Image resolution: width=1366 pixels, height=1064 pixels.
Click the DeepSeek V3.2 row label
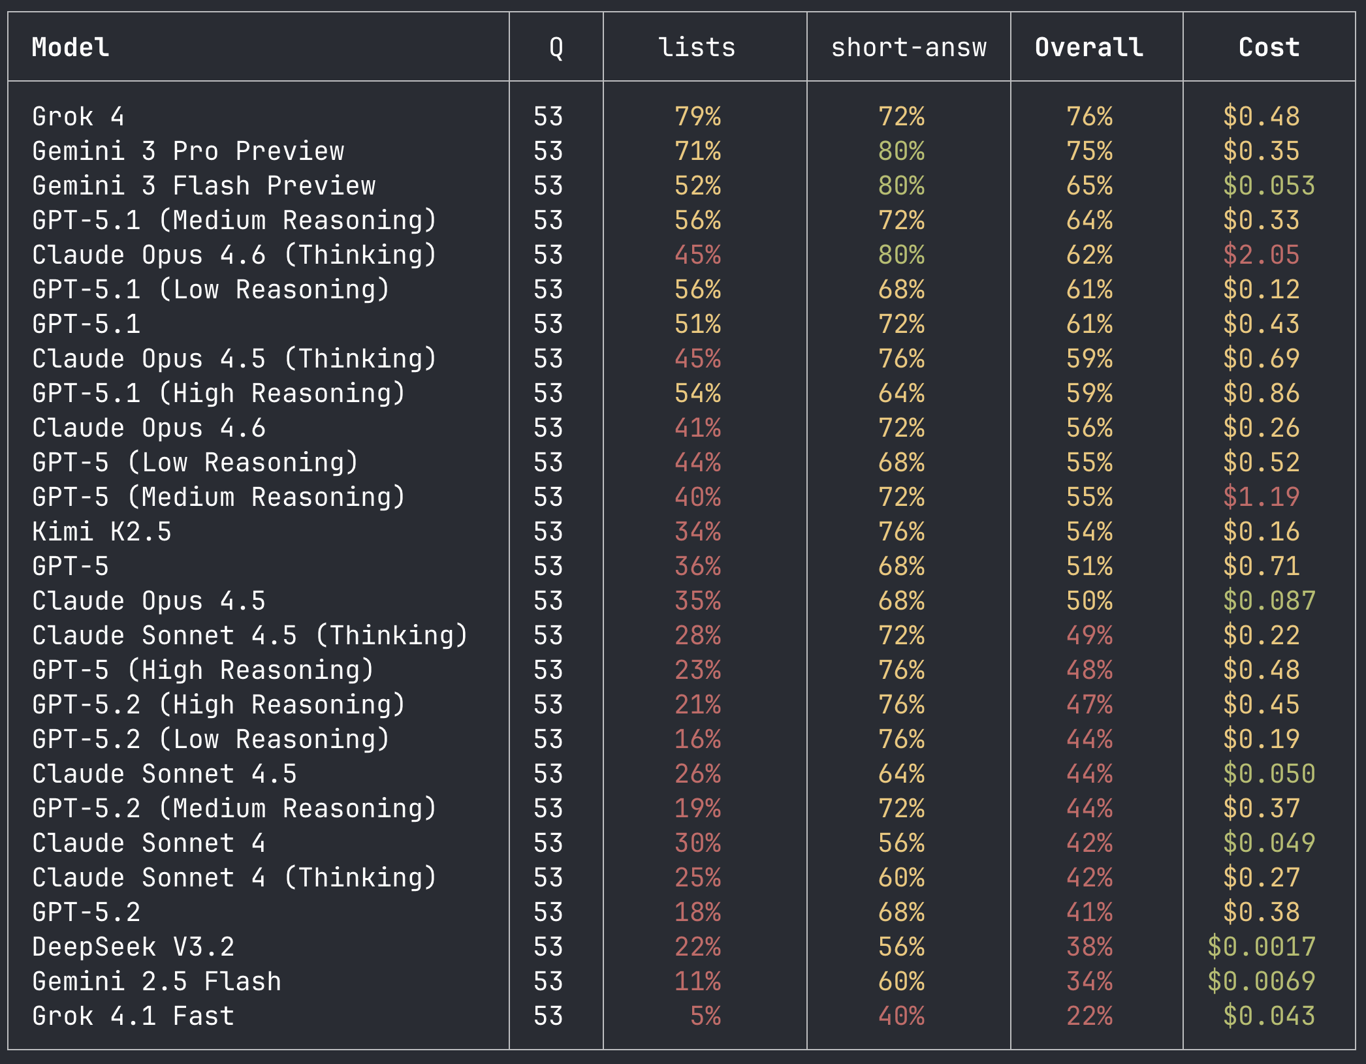tap(135, 947)
